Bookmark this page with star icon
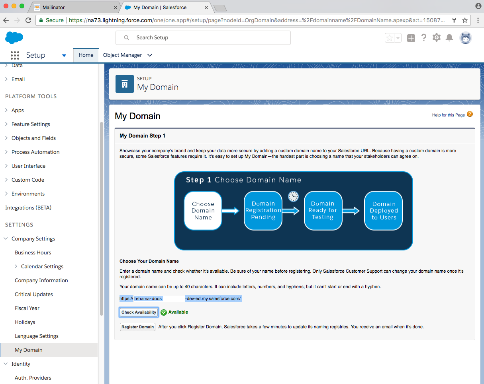The image size is (484, 384). 465,20
